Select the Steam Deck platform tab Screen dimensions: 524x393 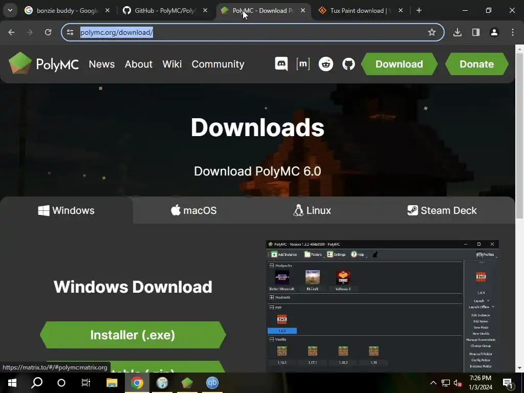(442, 210)
